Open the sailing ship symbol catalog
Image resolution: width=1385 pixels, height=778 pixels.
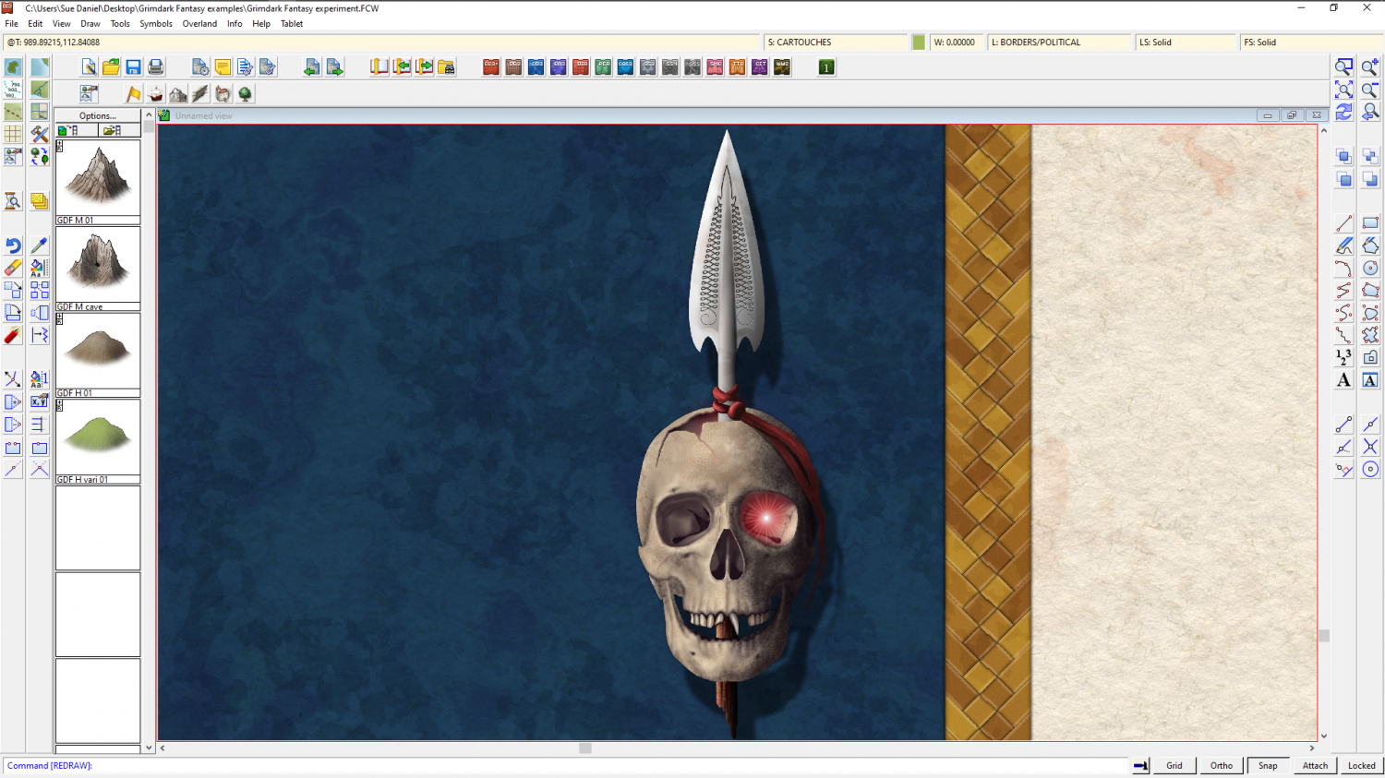(155, 94)
